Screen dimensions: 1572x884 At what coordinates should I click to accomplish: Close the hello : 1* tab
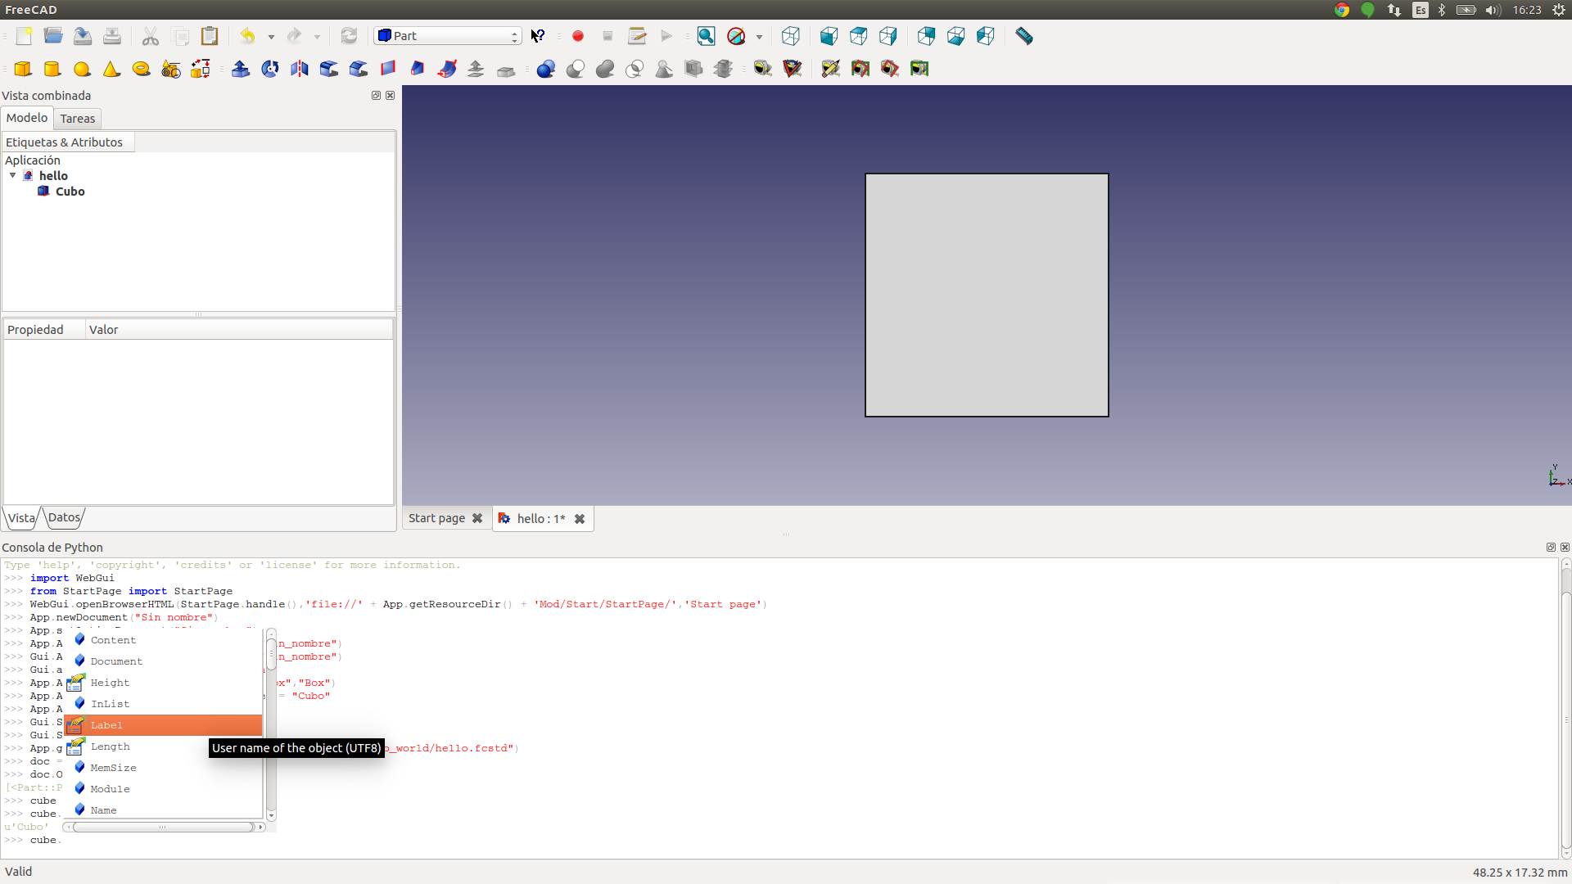point(580,519)
